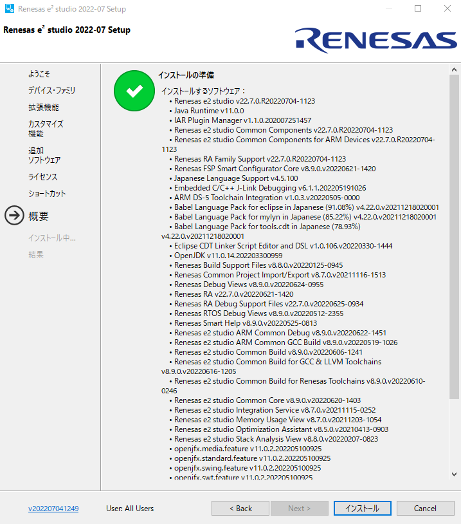The image size is (461, 524).
Task: Click the installer icon in title bar
Action: click(x=9, y=9)
